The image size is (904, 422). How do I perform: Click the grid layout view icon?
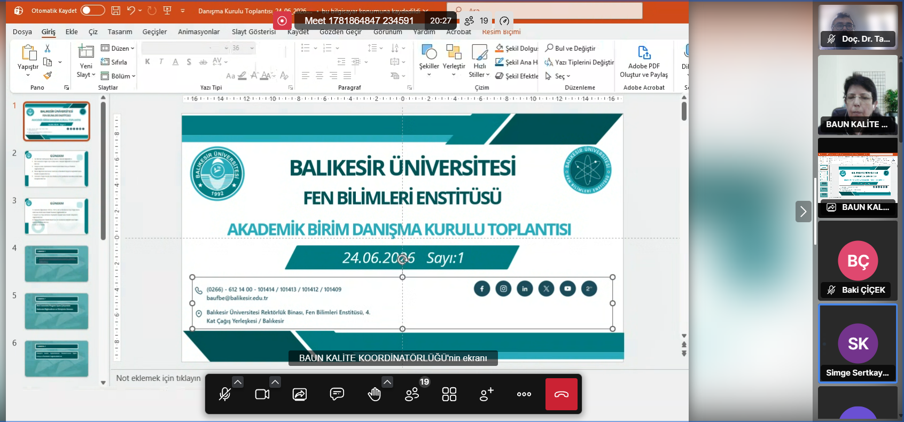click(x=449, y=394)
